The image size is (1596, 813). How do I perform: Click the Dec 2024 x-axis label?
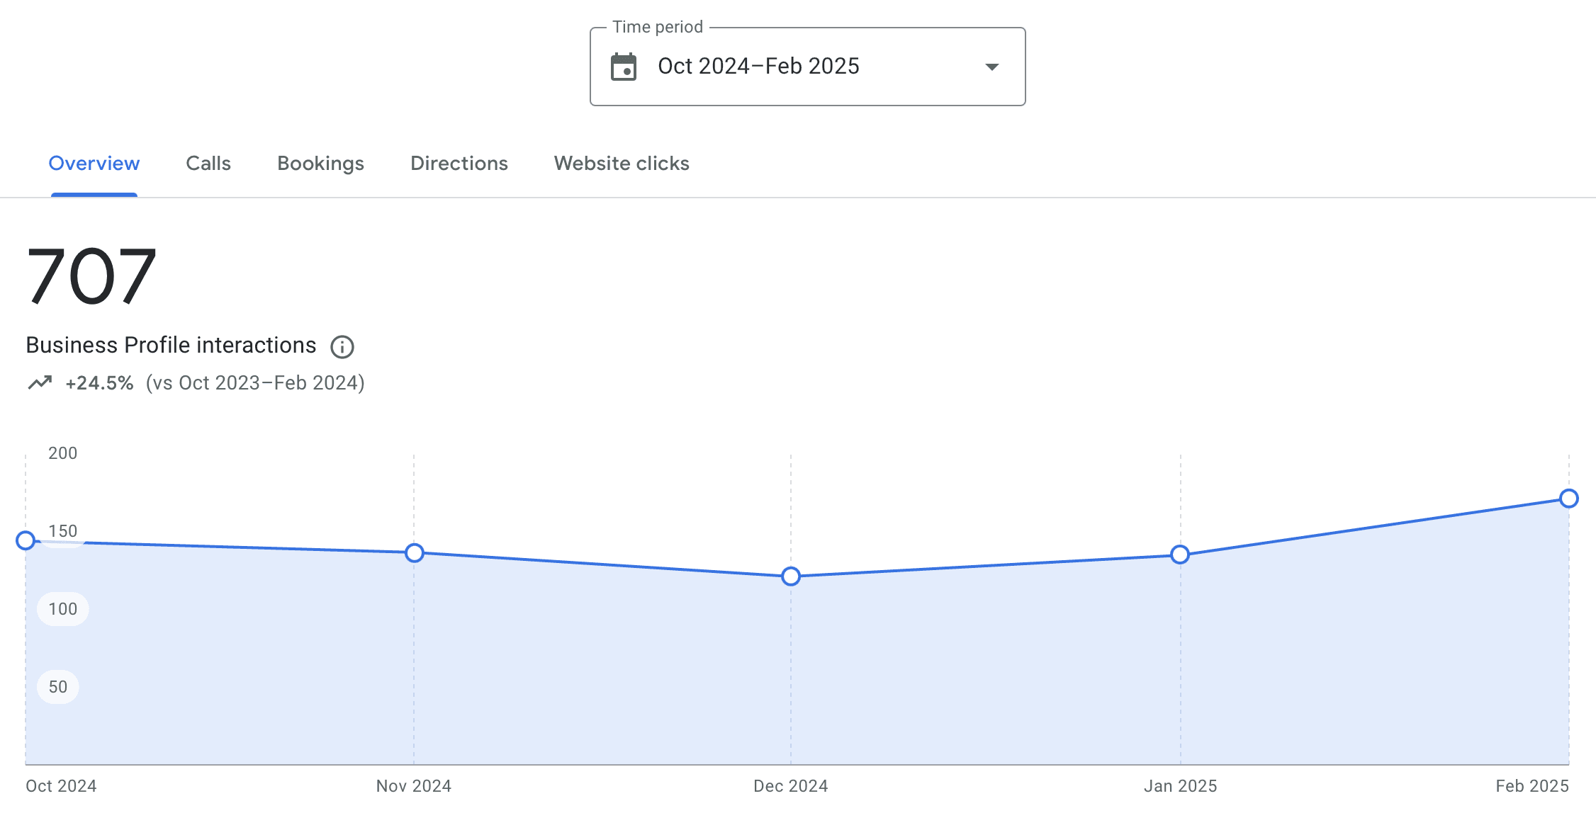click(791, 786)
